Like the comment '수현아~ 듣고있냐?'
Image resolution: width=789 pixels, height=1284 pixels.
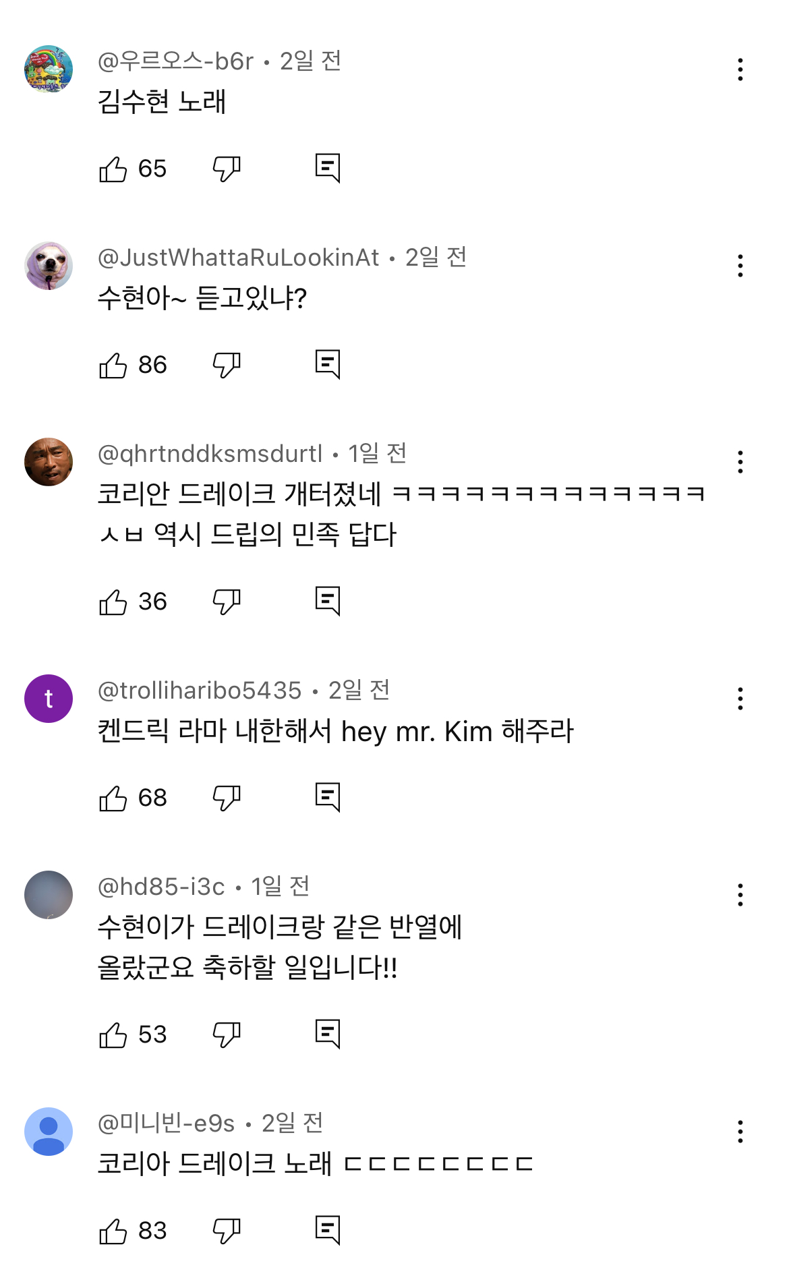(113, 365)
